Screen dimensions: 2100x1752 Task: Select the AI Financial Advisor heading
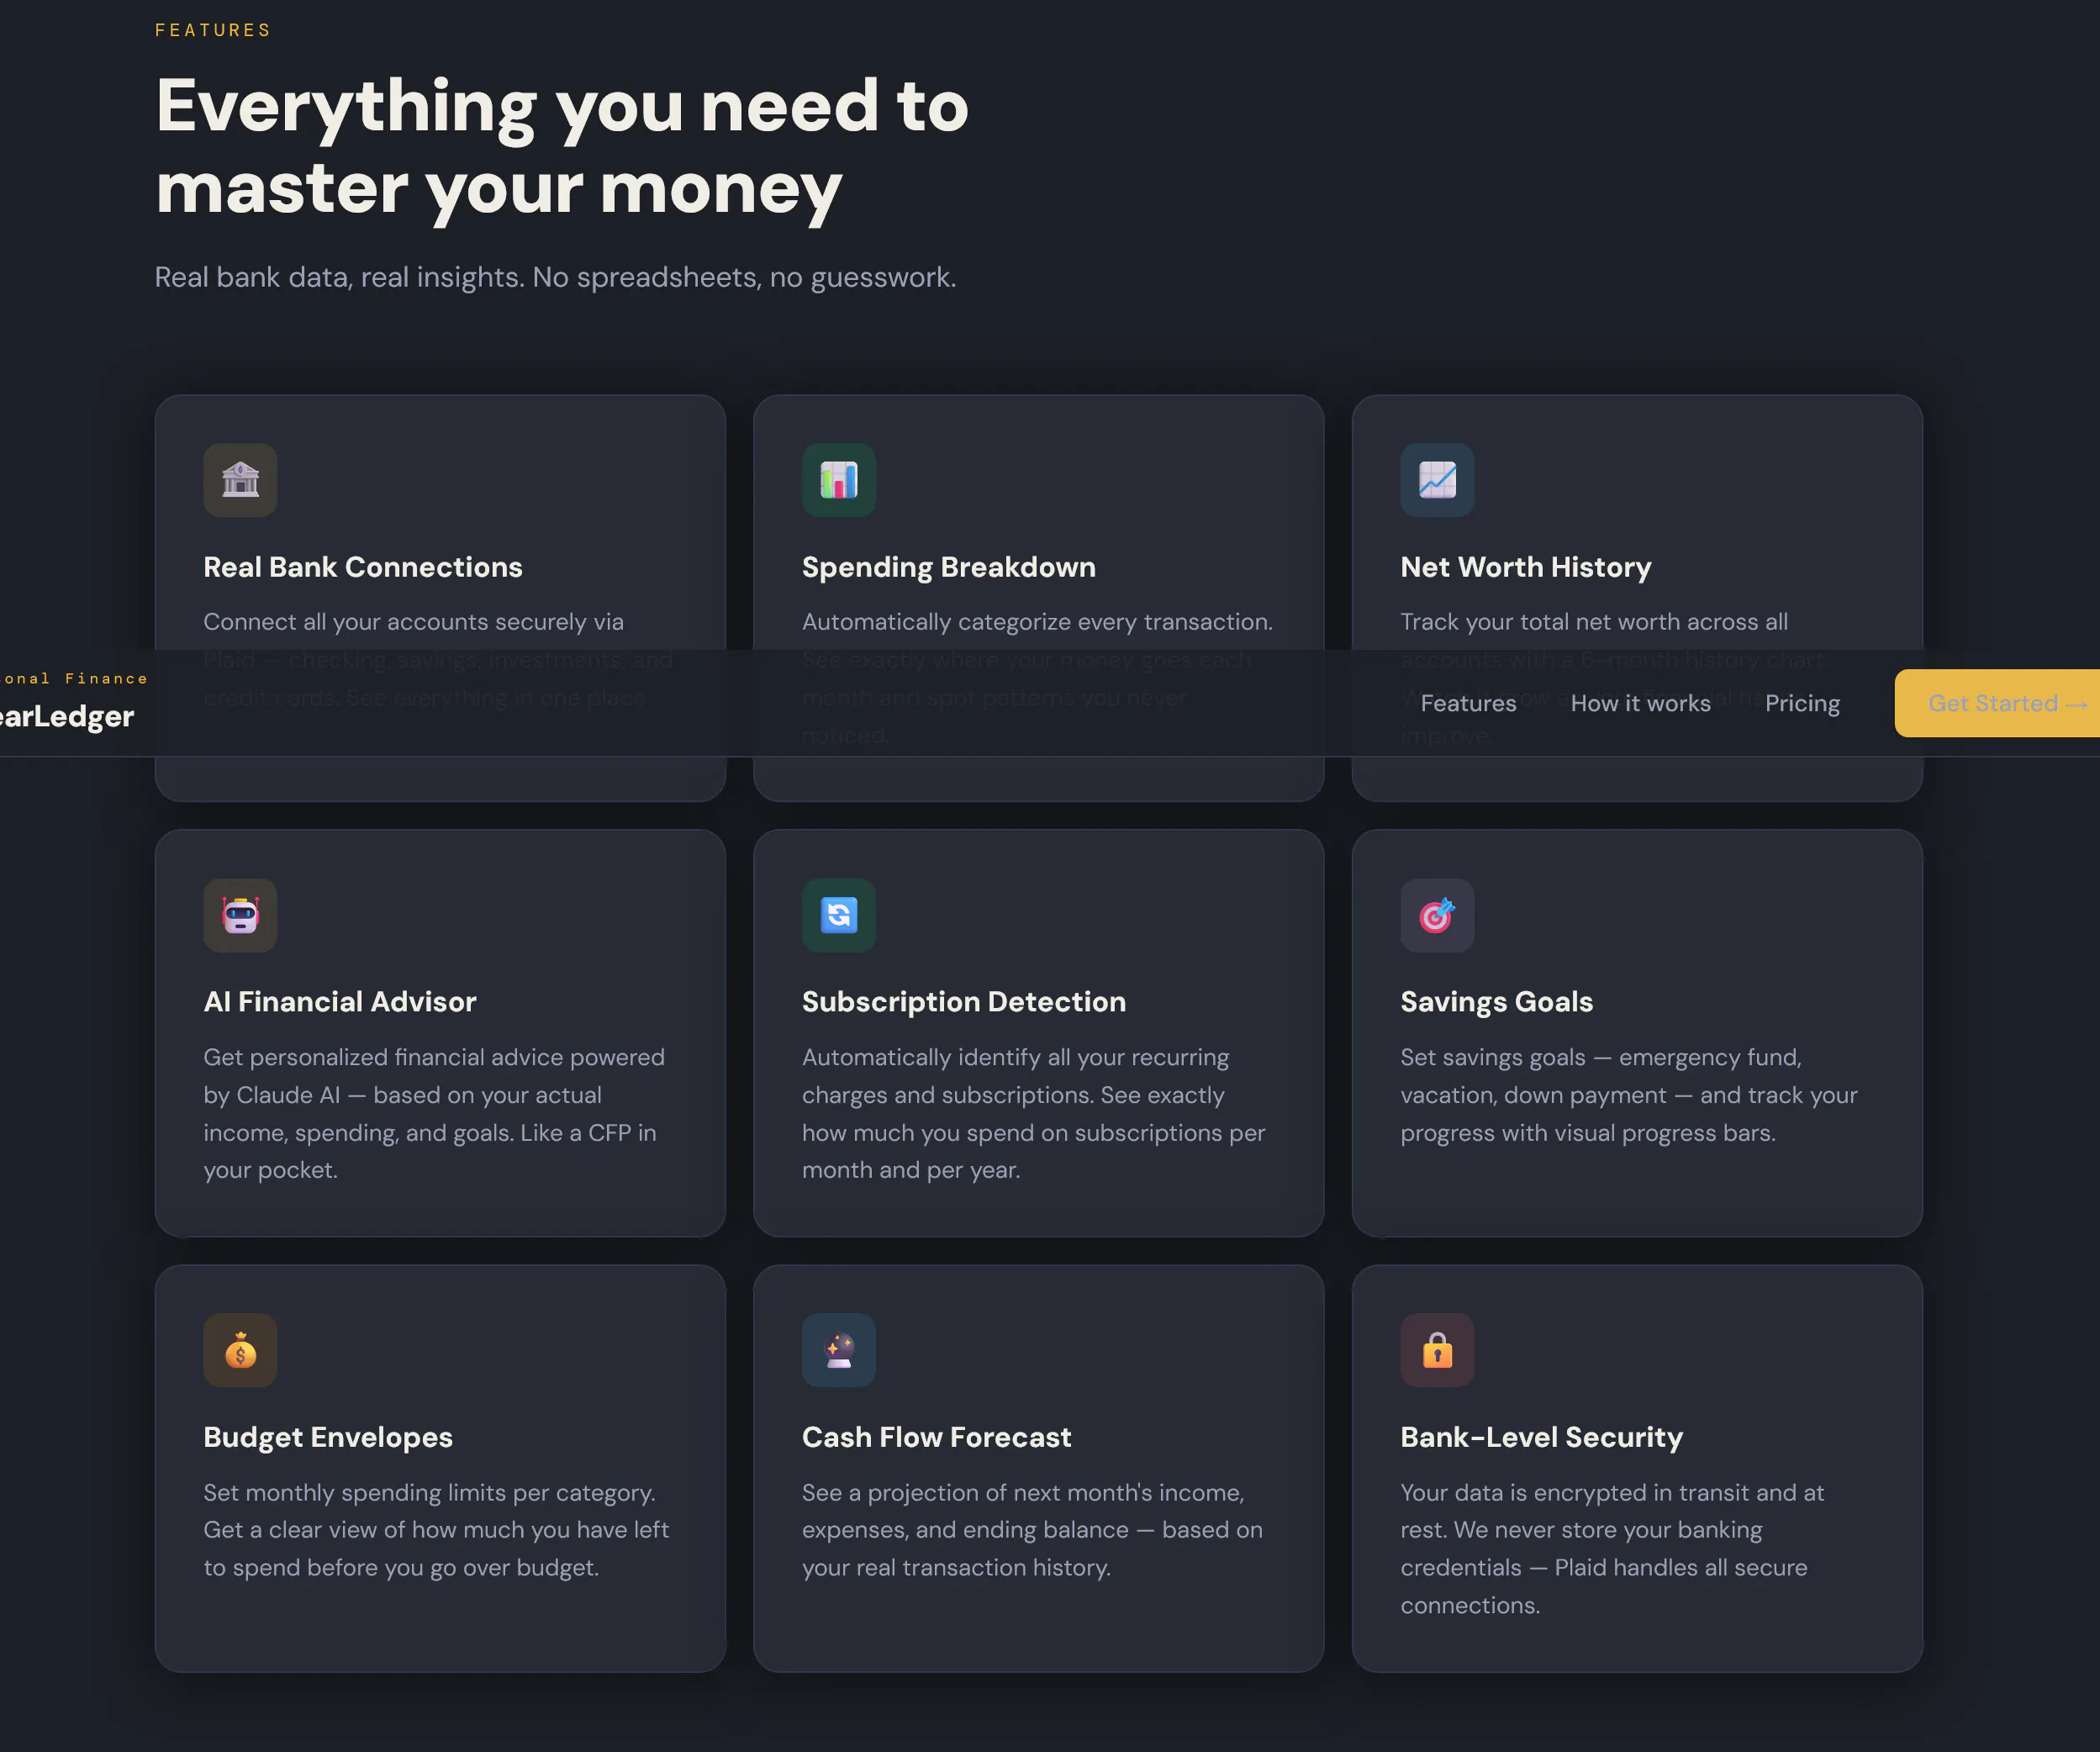pyautogui.click(x=340, y=1002)
